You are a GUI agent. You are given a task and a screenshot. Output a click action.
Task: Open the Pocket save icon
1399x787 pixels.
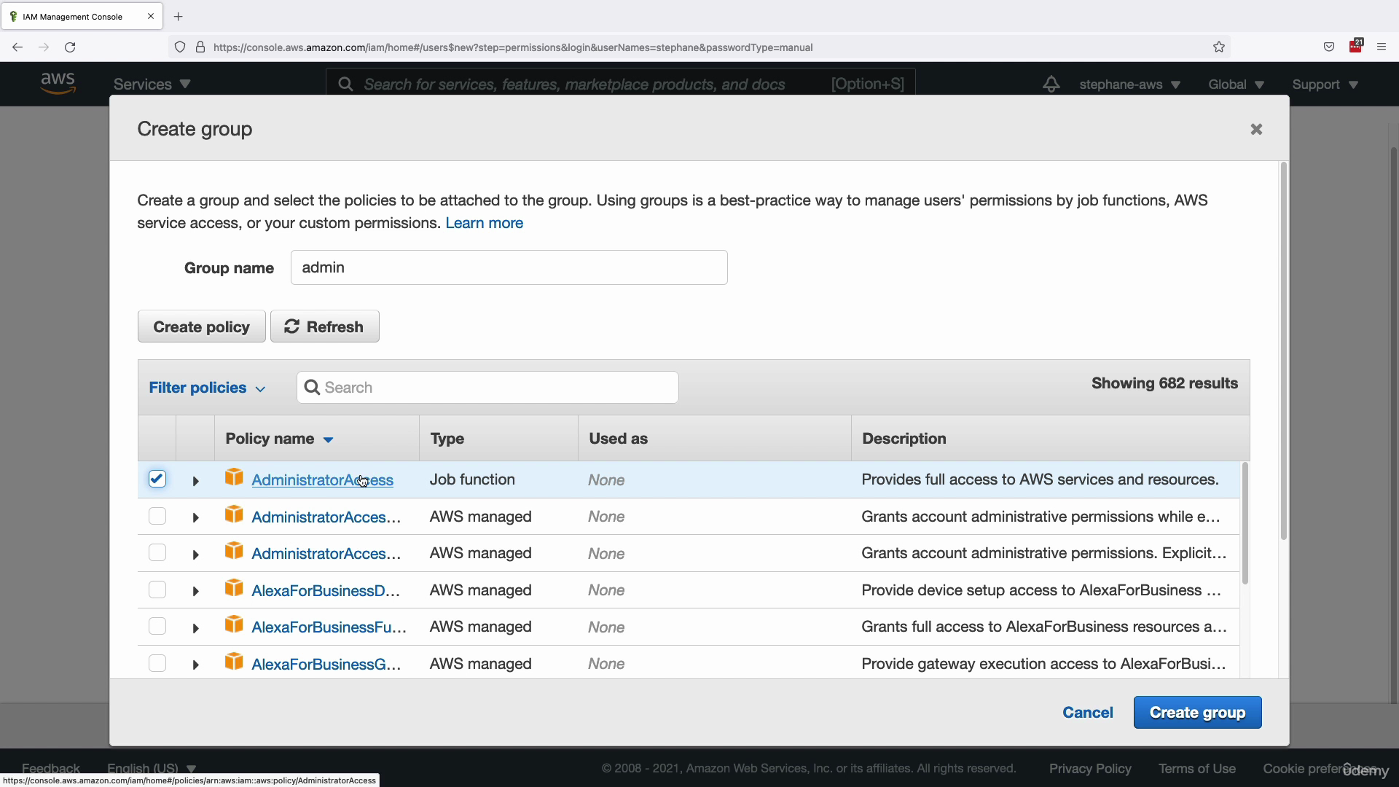[x=1329, y=47]
